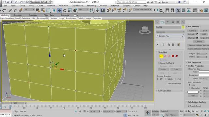Choose the Select and Scale tool

(x=70, y=10)
